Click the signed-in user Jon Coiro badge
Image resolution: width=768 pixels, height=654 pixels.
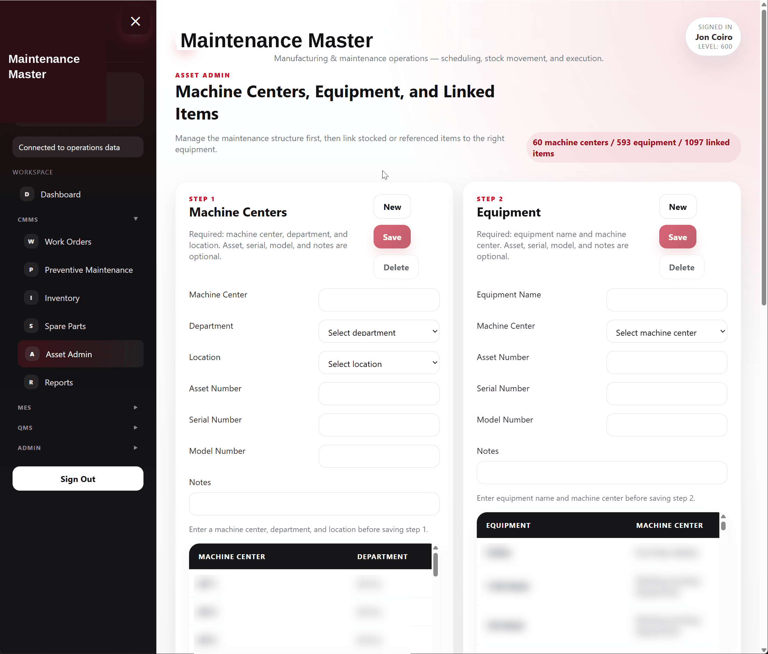coord(713,37)
